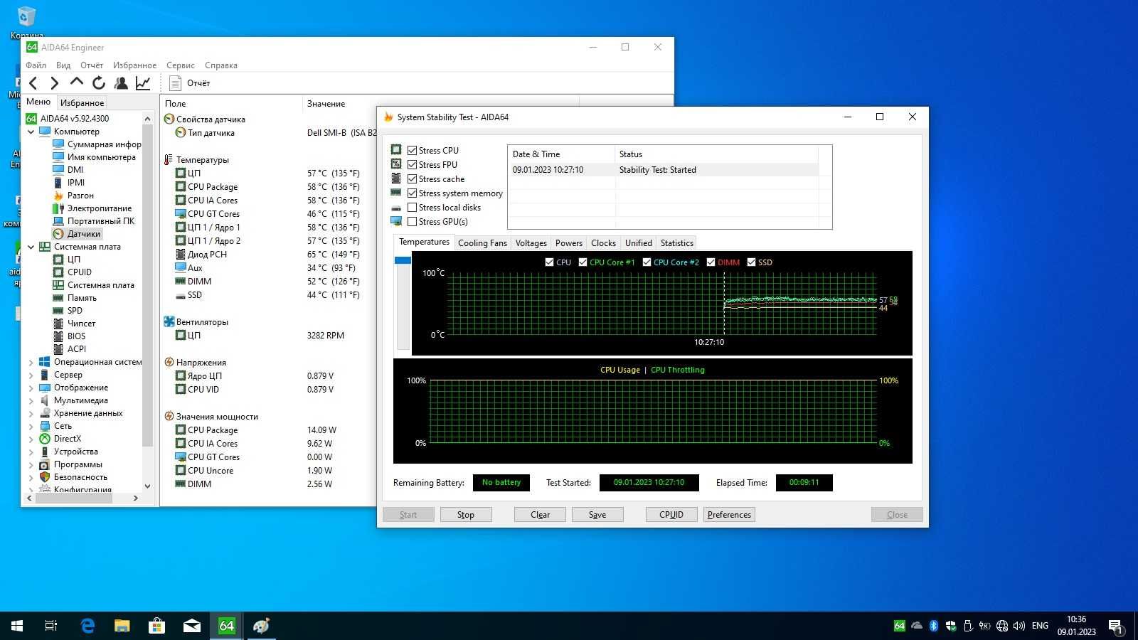Switch to Statistics tab
Viewport: 1138px width, 640px height.
pos(676,243)
